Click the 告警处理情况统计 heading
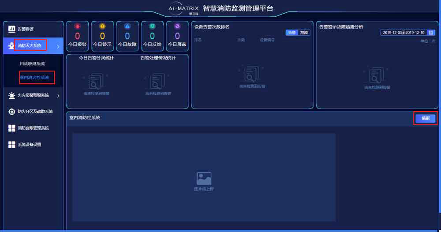The height and width of the screenshot is (232, 441). tap(158, 58)
